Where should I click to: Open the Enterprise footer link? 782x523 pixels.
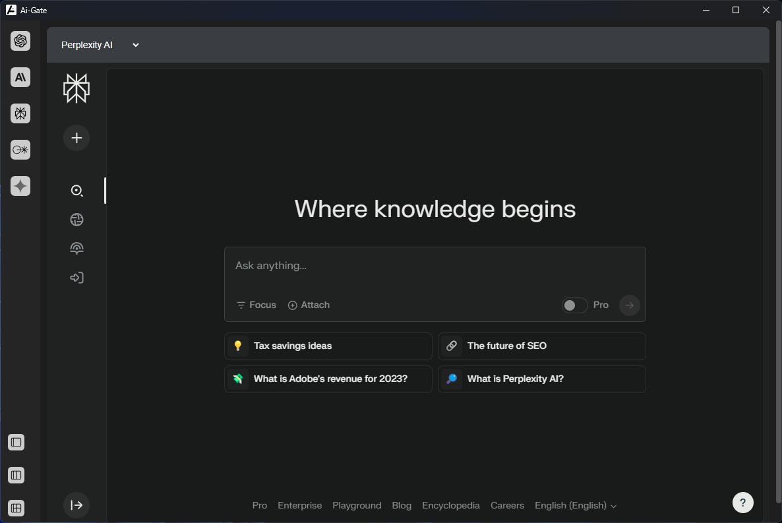coord(300,506)
